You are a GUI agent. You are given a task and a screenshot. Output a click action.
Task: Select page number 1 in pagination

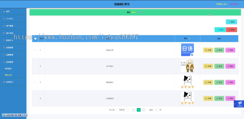click(x=139, y=110)
